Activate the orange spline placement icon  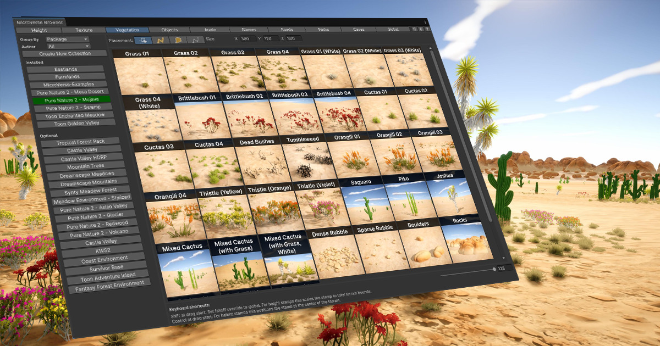(161, 40)
